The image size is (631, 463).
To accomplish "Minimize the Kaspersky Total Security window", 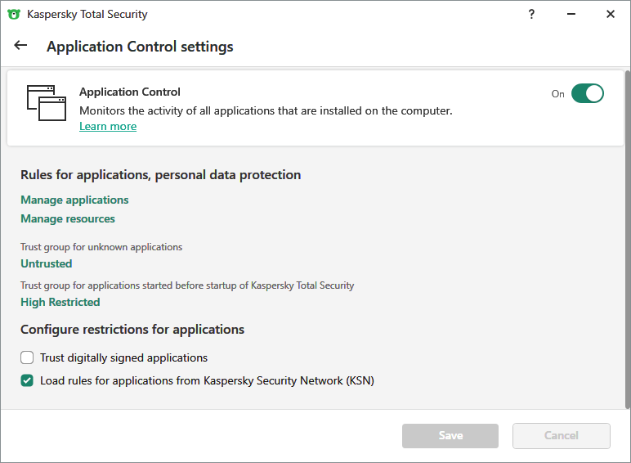I will point(571,14).
